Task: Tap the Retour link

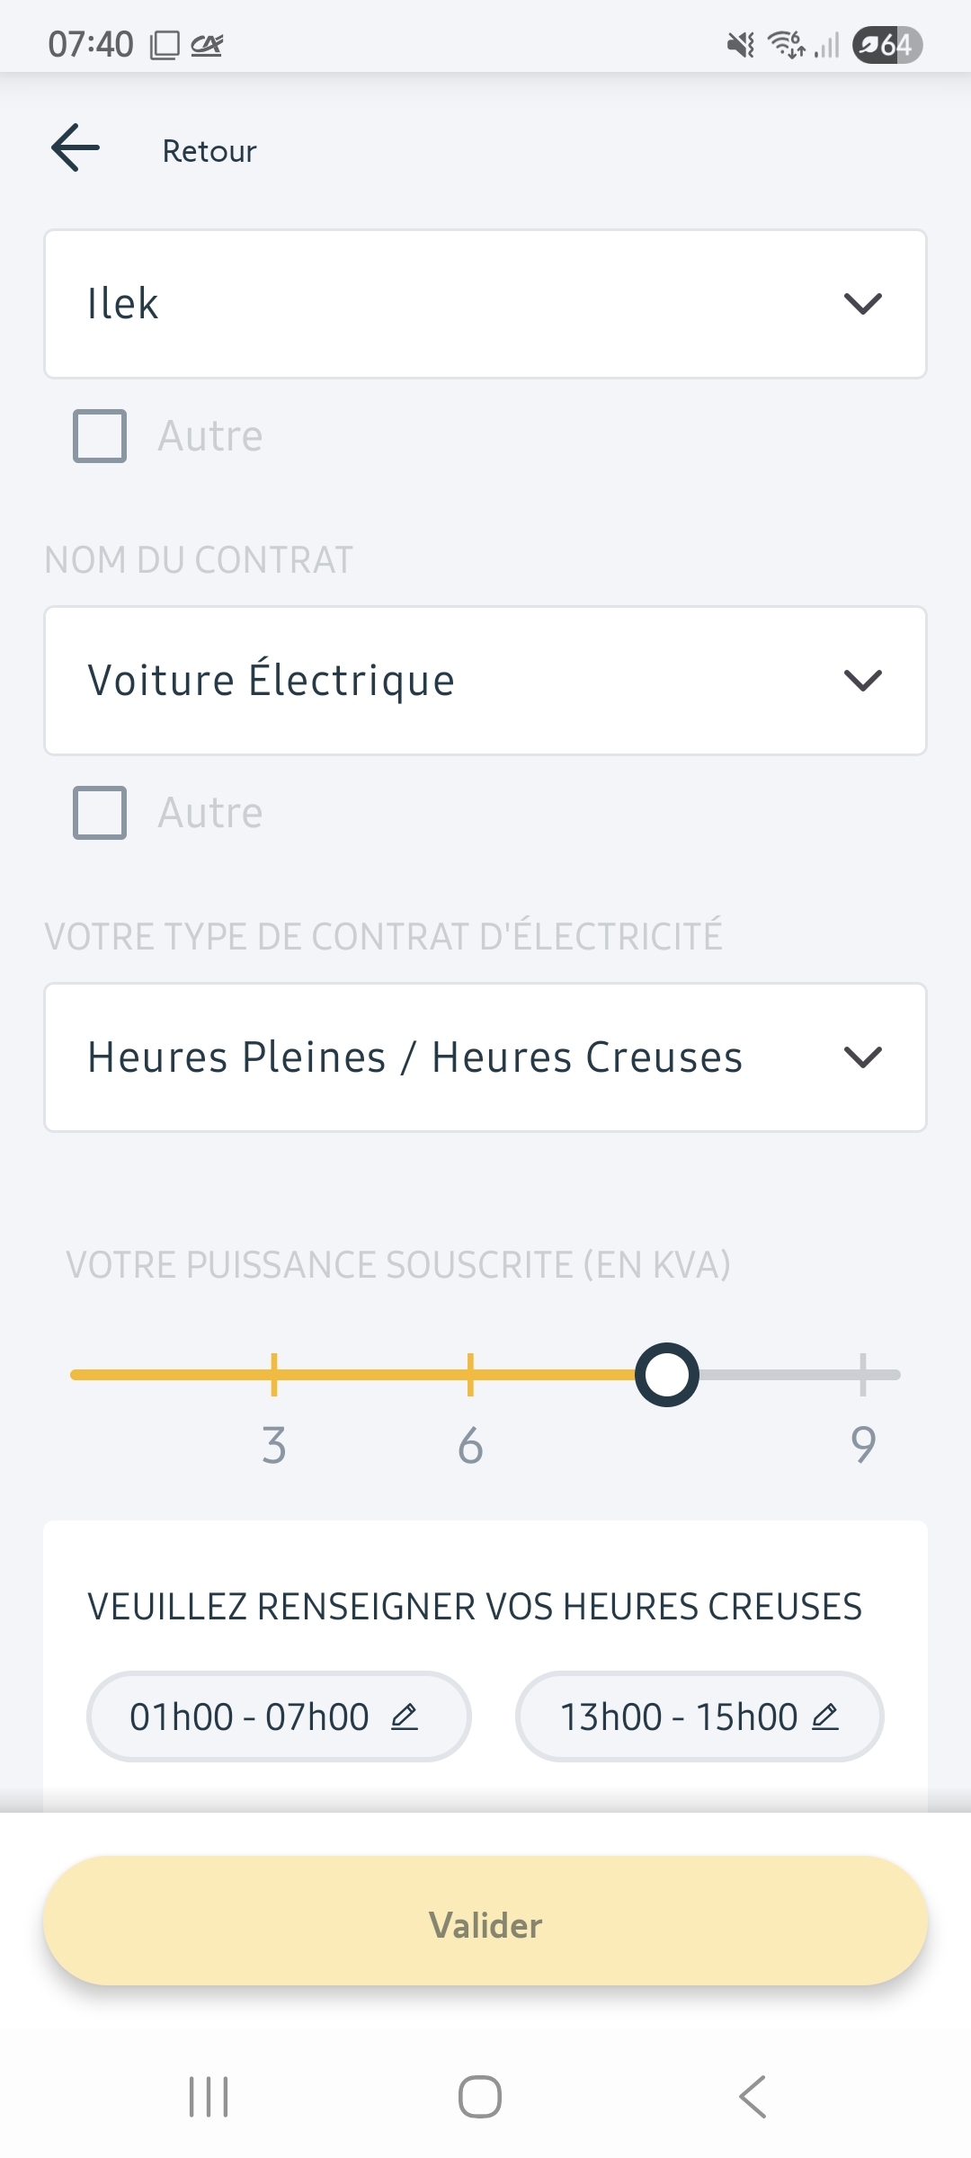Action: 209,151
